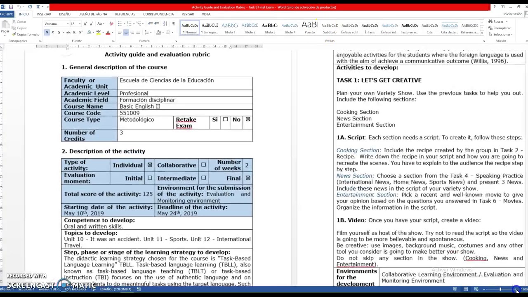This screenshot has width=528, height=297.
Task: Apply superscript formatting
Action: tap(80, 32)
